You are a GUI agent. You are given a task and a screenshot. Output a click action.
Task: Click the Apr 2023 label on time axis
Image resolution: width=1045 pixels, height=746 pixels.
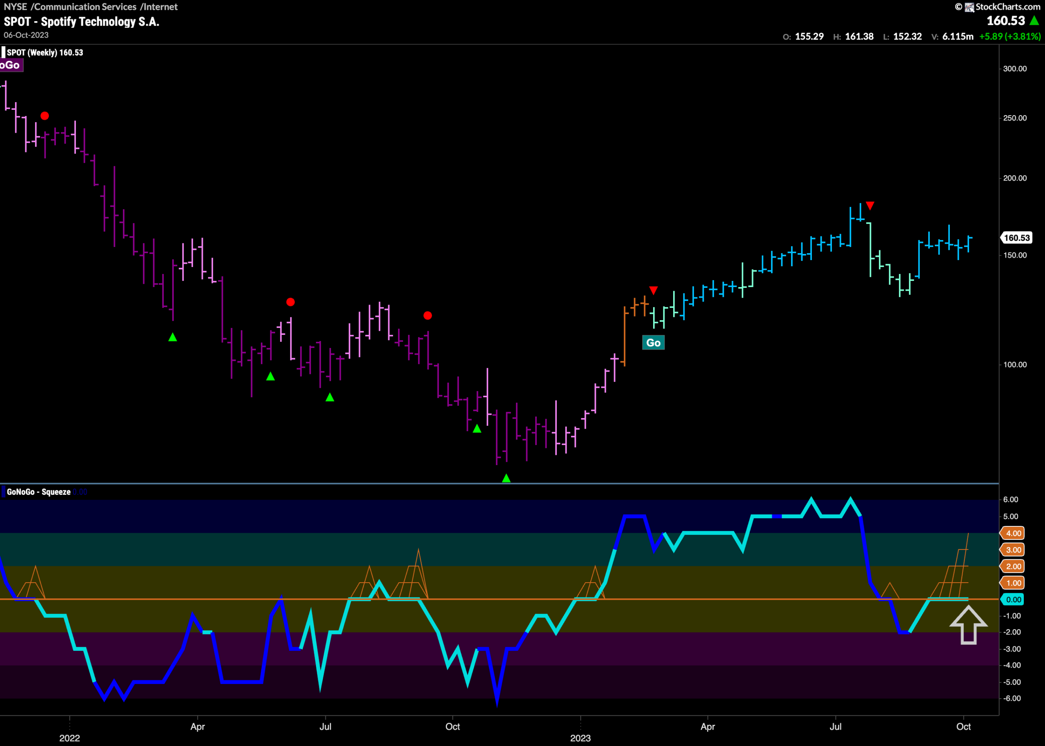[x=707, y=727]
